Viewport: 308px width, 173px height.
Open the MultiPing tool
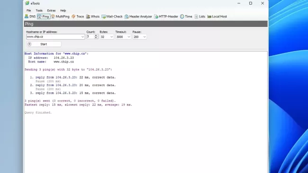point(60,17)
